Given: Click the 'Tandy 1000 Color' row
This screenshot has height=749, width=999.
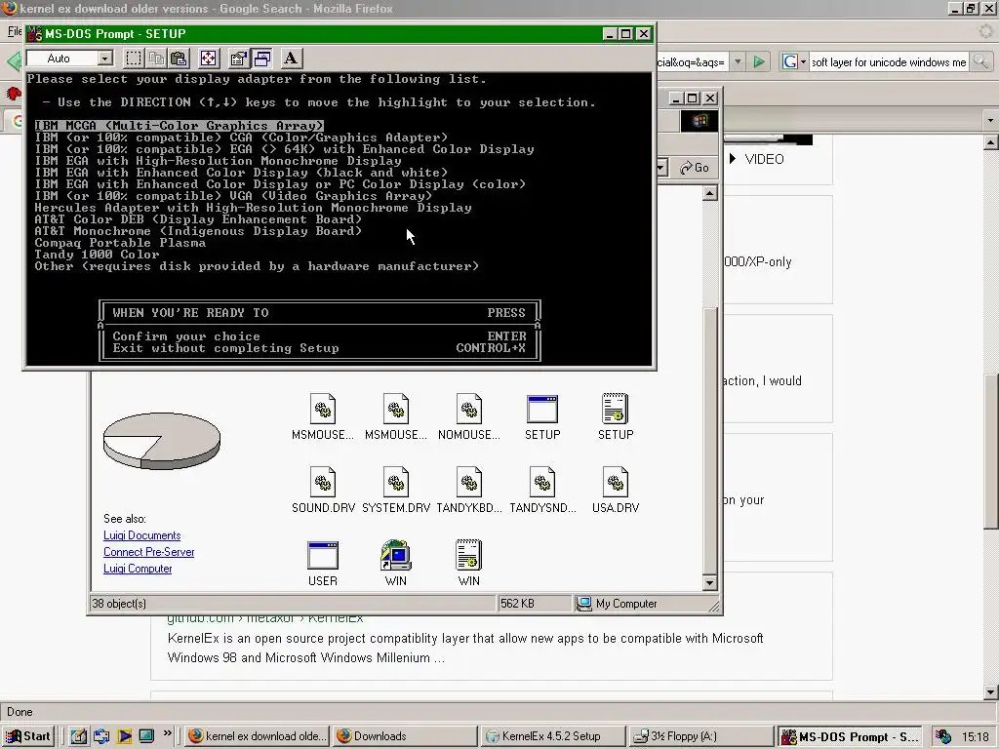Looking at the screenshot, I should click(x=97, y=255).
